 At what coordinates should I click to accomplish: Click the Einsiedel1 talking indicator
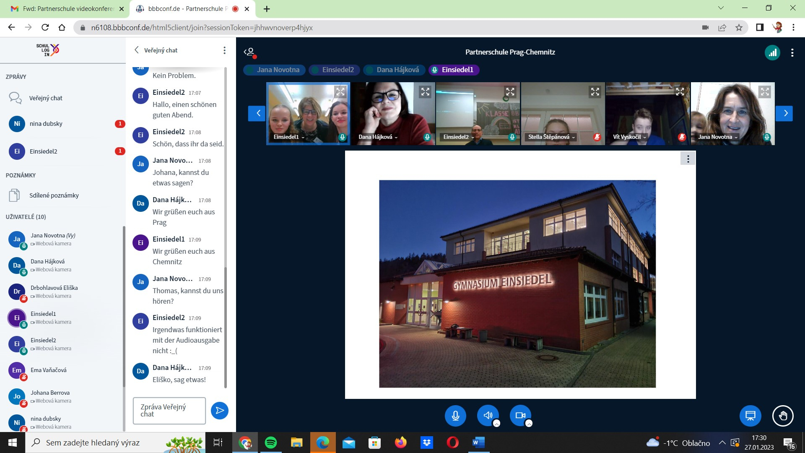(454, 70)
